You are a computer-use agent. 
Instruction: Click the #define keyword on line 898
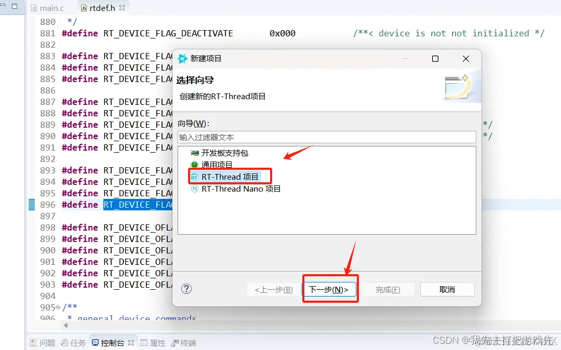pyautogui.click(x=80, y=227)
